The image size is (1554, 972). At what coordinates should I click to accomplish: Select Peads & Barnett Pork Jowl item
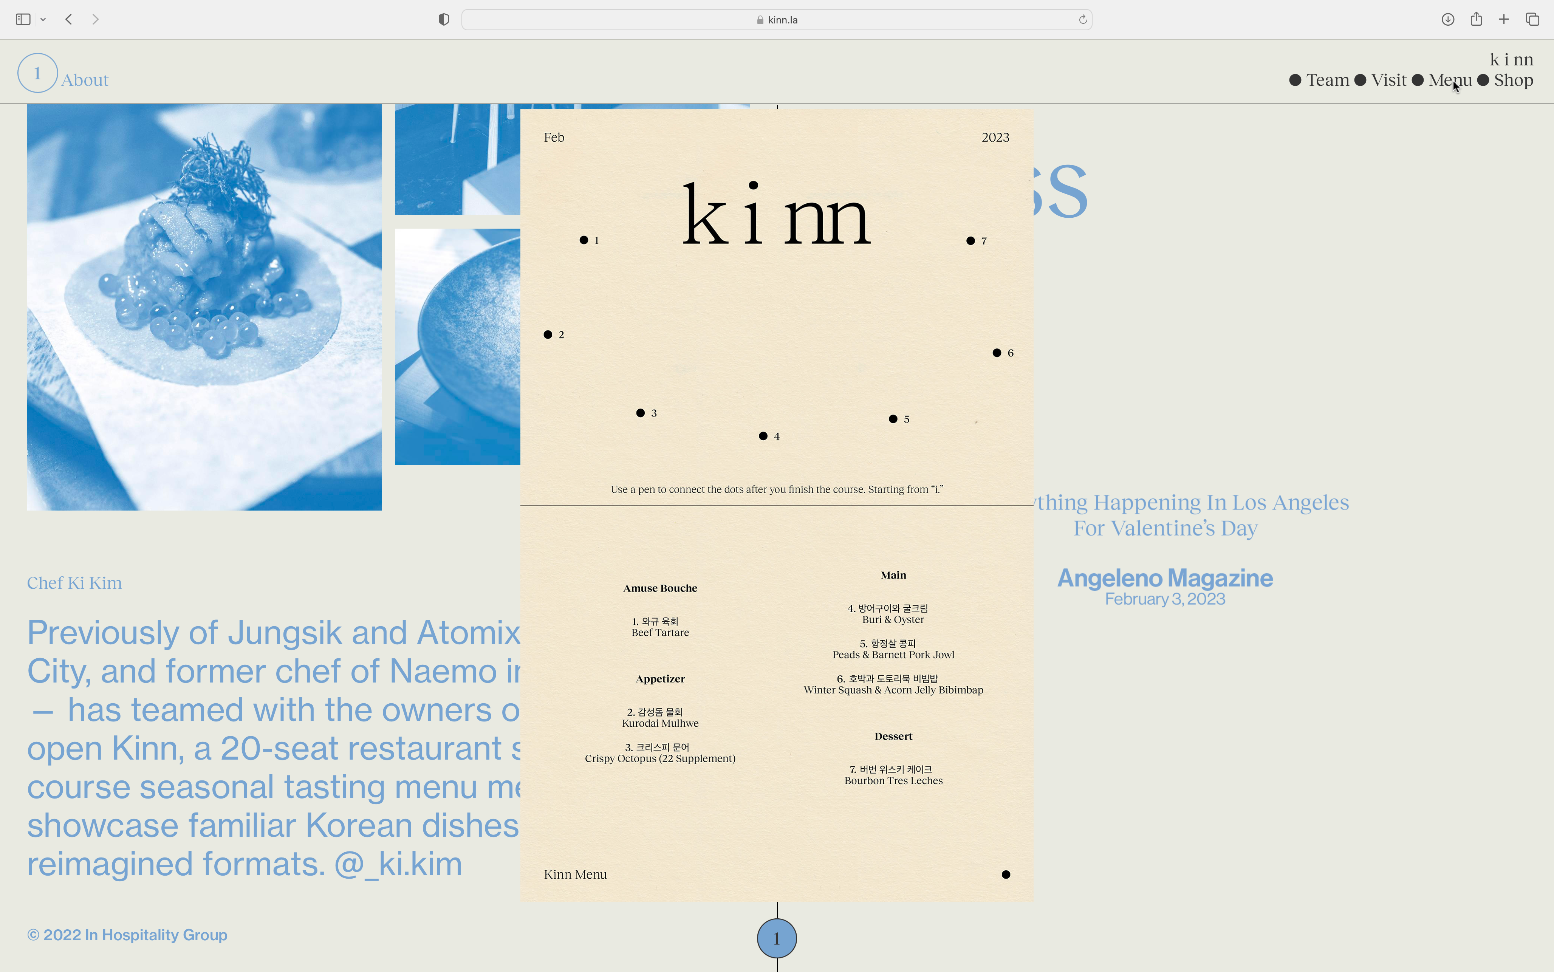[893, 649]
